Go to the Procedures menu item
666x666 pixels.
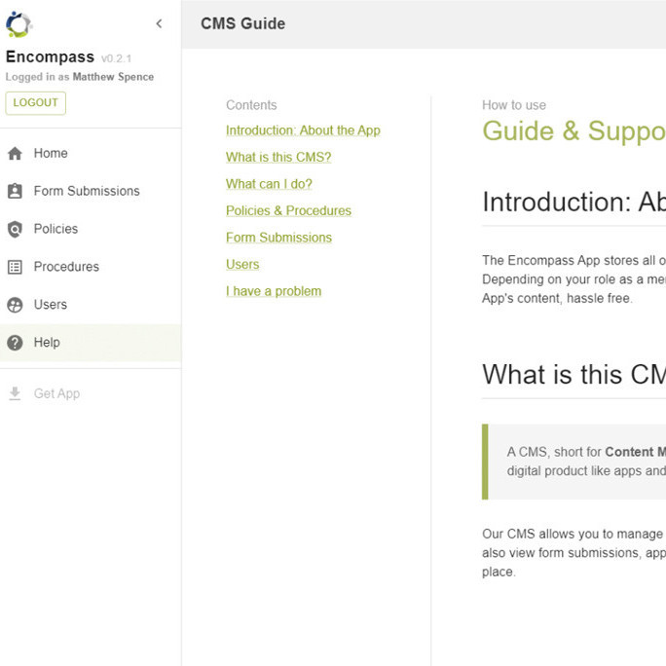pyautogui.click(x=66, y=267)
